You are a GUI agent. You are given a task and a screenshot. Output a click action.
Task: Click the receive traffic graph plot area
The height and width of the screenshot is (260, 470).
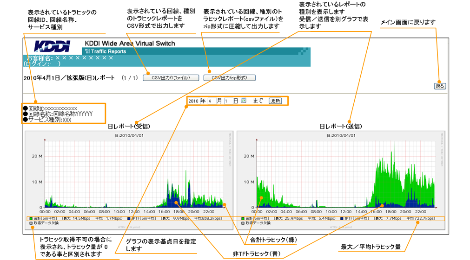point(134,173)
